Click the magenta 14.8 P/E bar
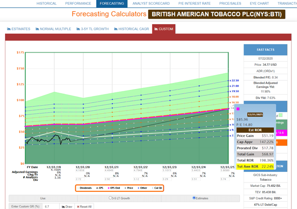The height and width of the screenshot is (209, 297). pos(281,133)
